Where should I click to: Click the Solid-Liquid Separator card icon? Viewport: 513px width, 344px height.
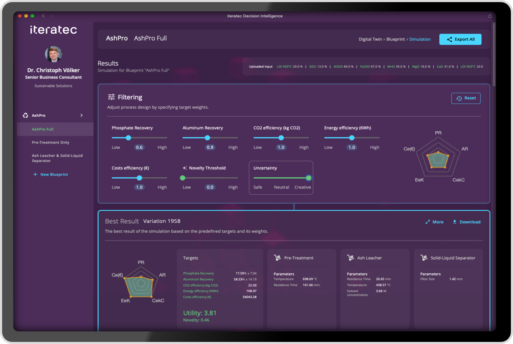[424, 258]
